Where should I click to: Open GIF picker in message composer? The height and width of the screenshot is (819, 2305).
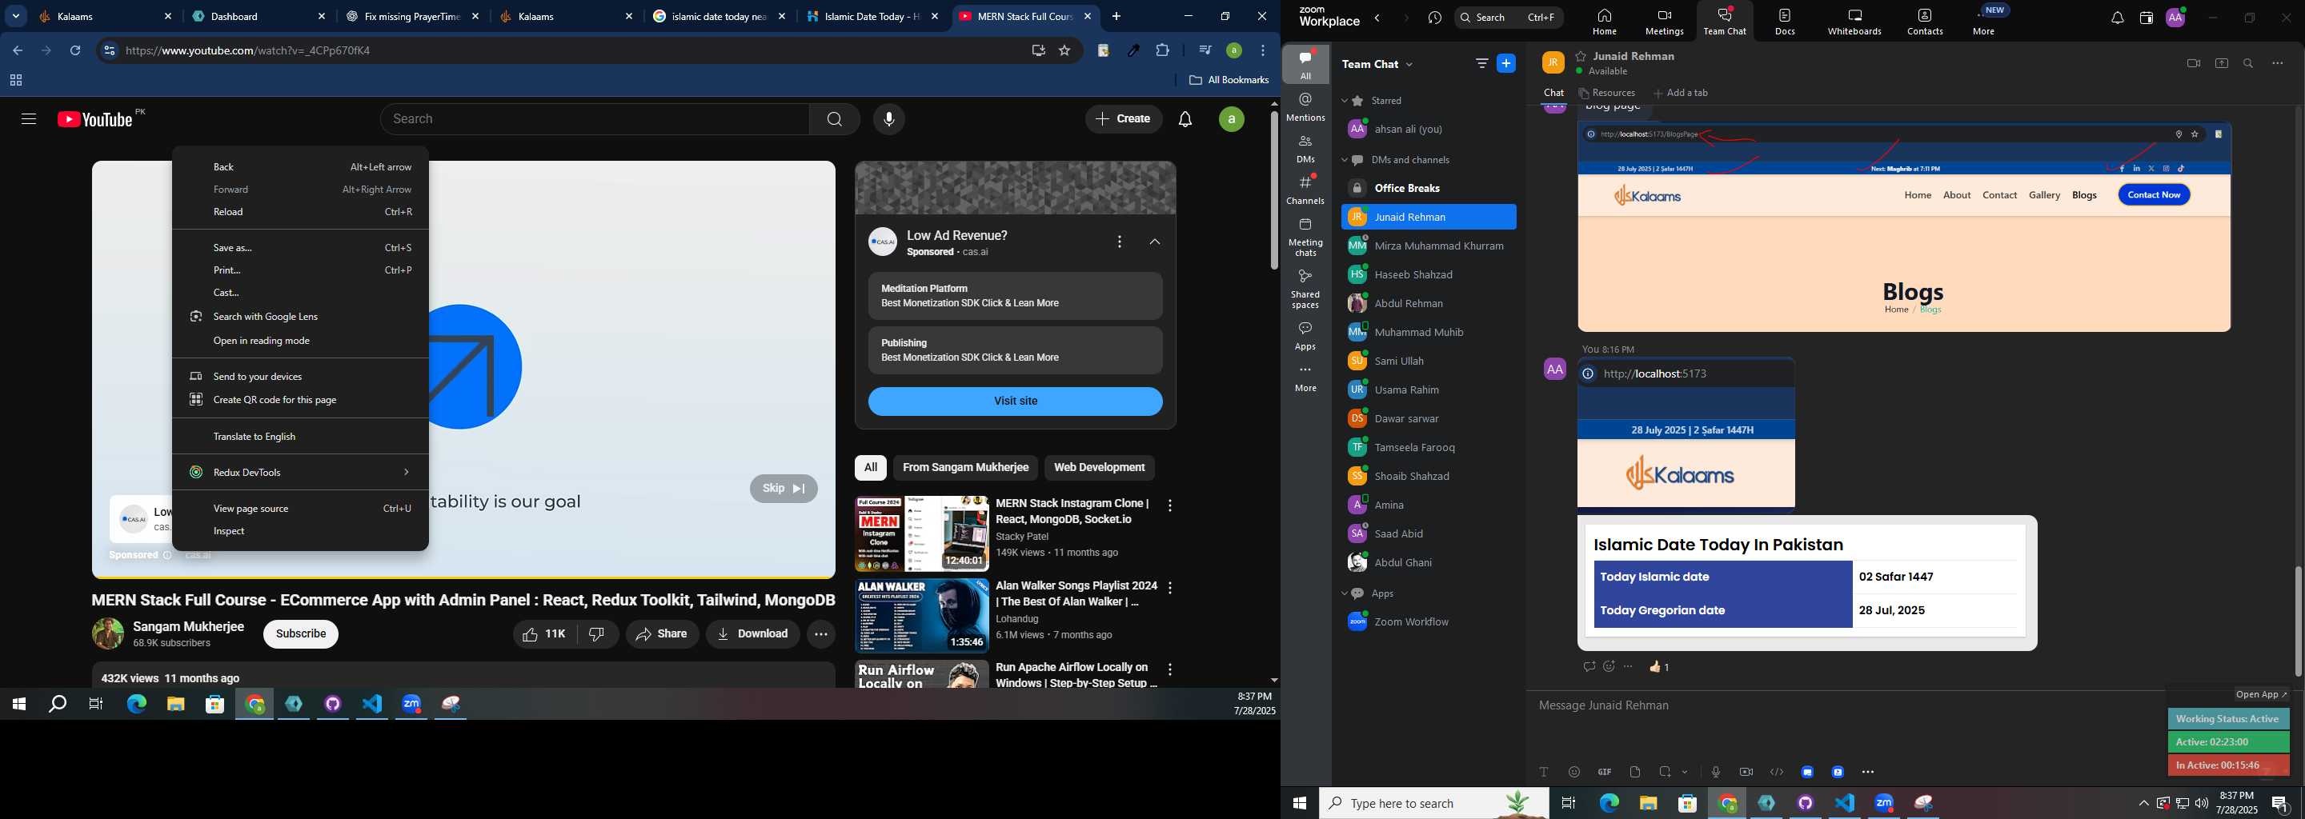coord(1605,772)
